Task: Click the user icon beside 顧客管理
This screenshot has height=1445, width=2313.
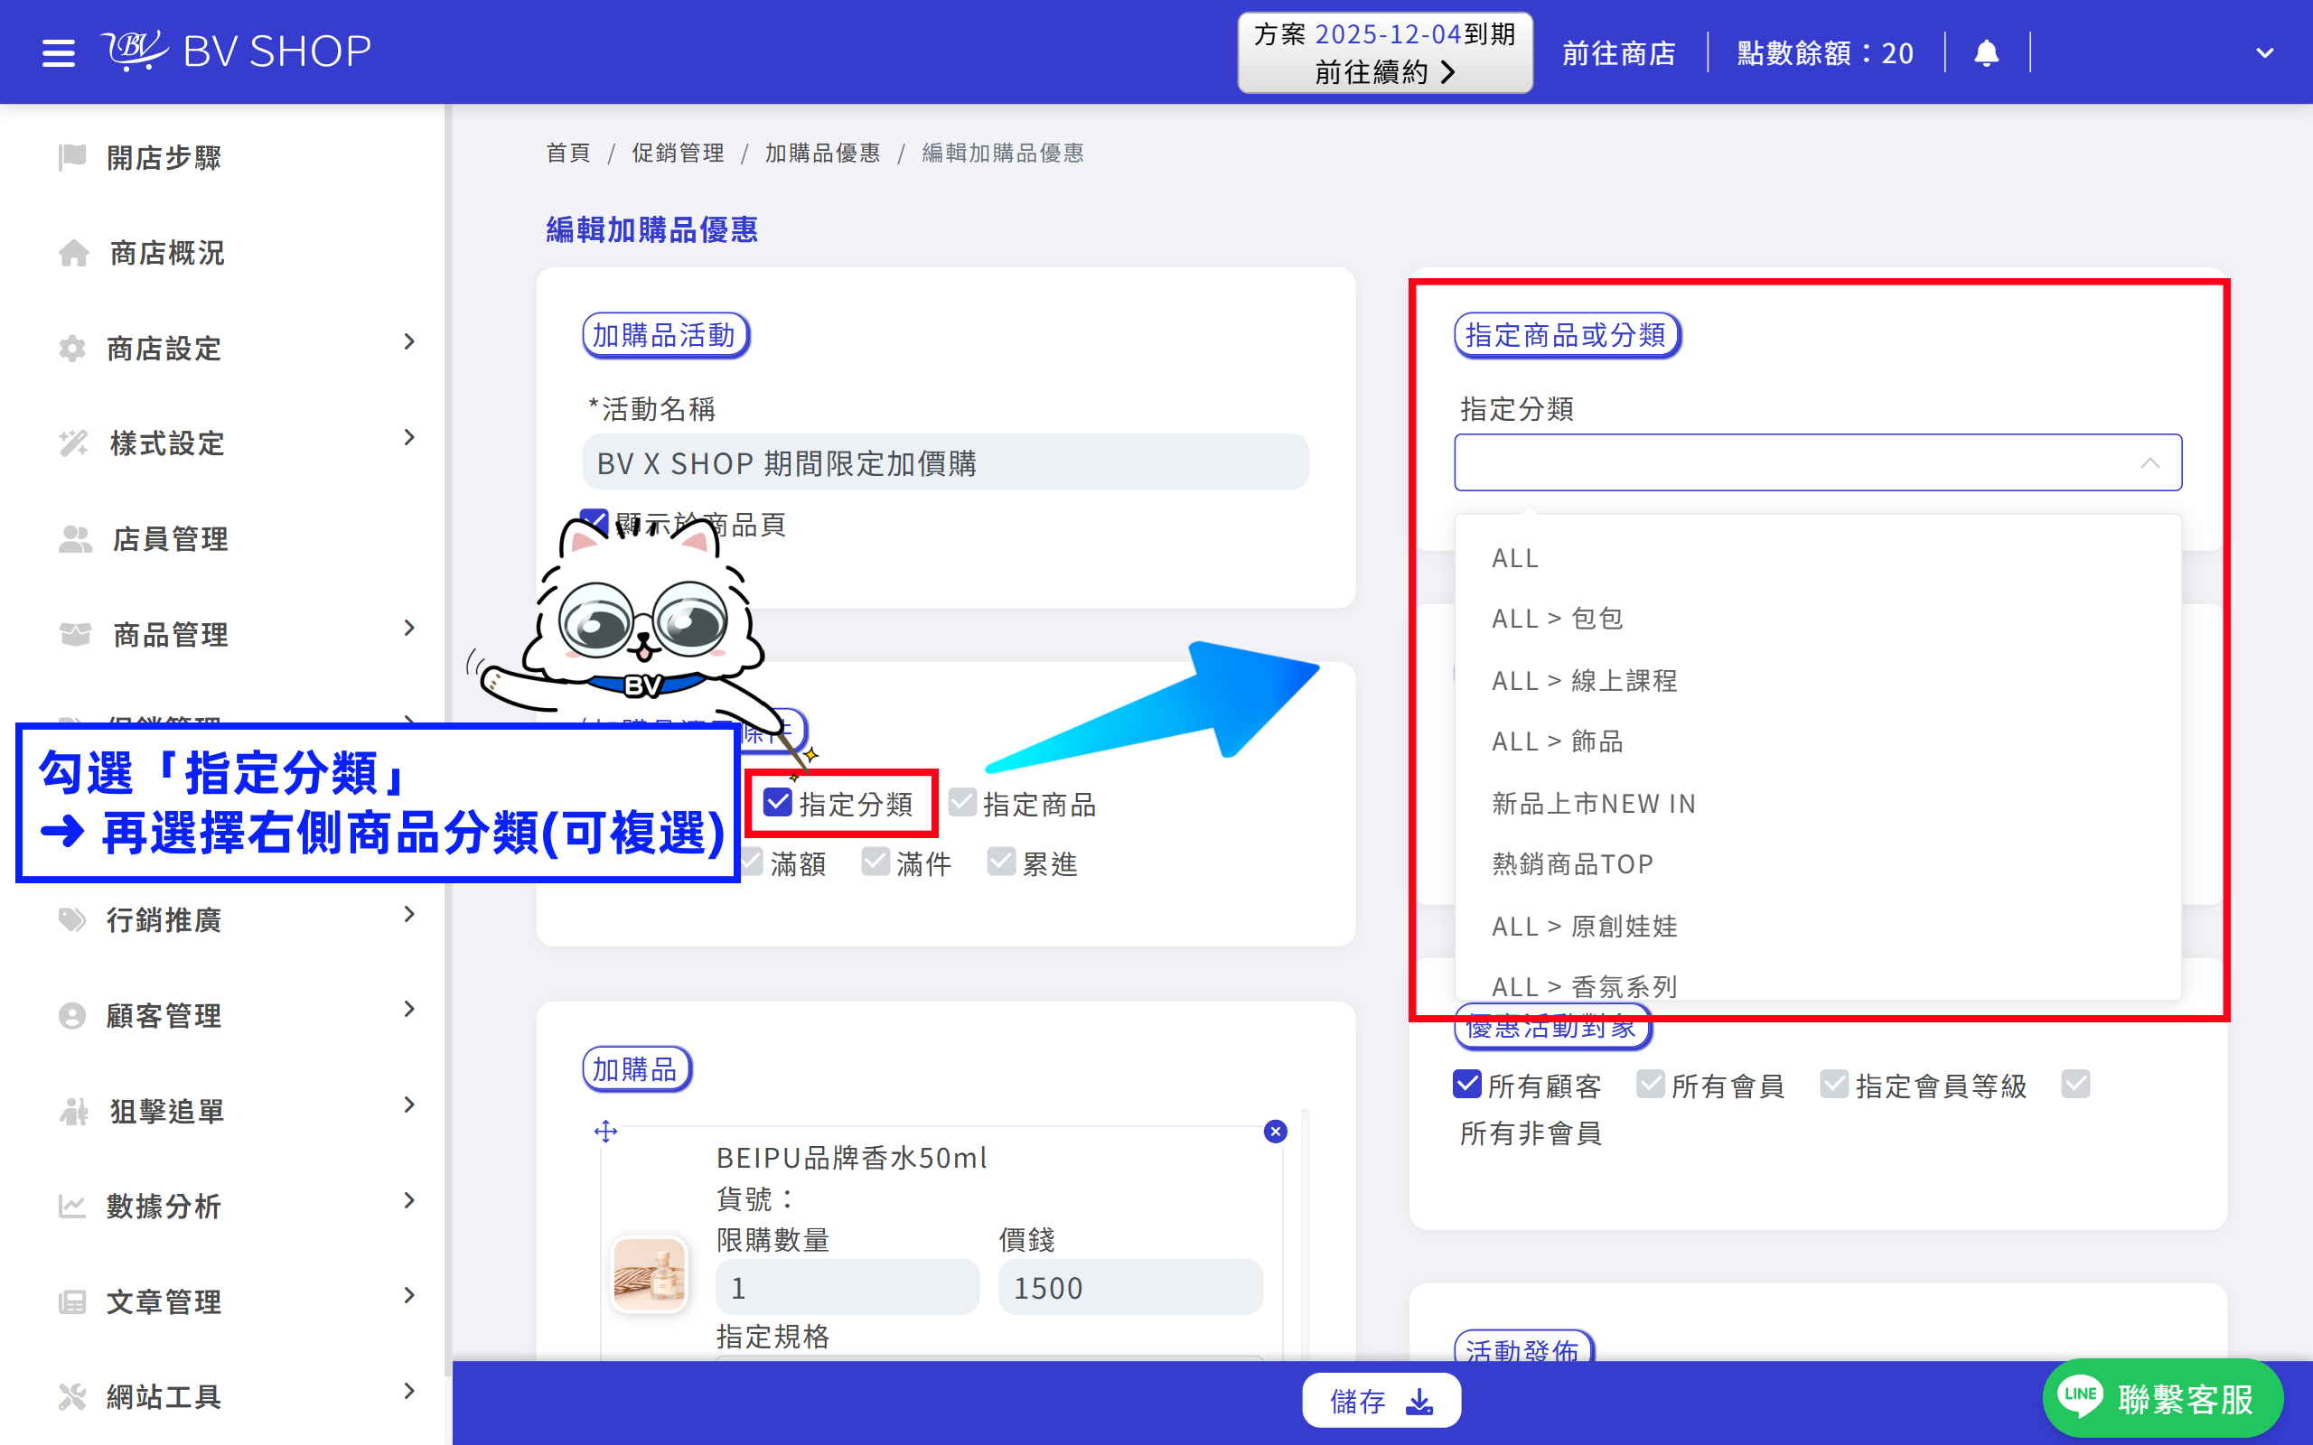Action: (72, 1015)
